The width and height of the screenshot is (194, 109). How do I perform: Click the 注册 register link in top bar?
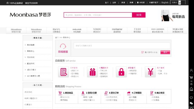(x=114, y=2)
